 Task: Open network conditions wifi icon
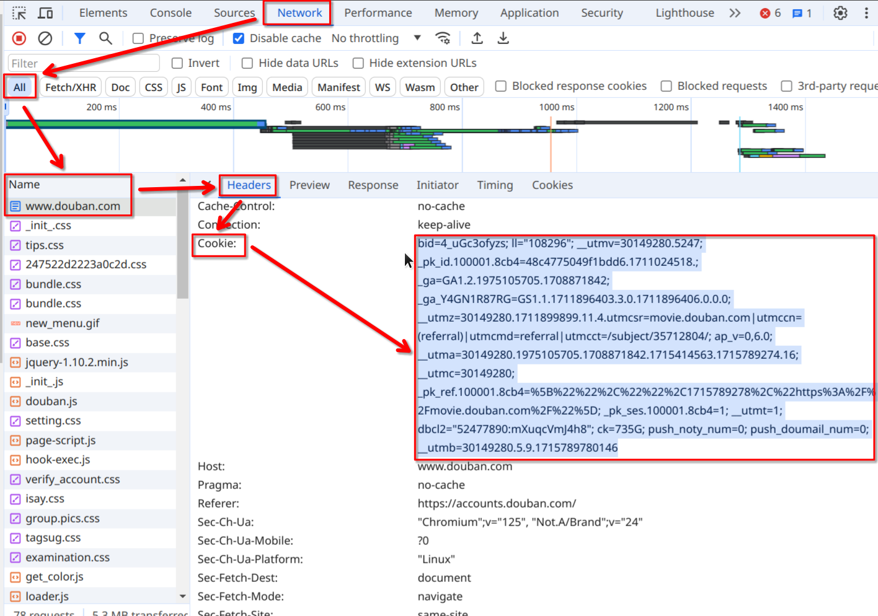point(443,38)
